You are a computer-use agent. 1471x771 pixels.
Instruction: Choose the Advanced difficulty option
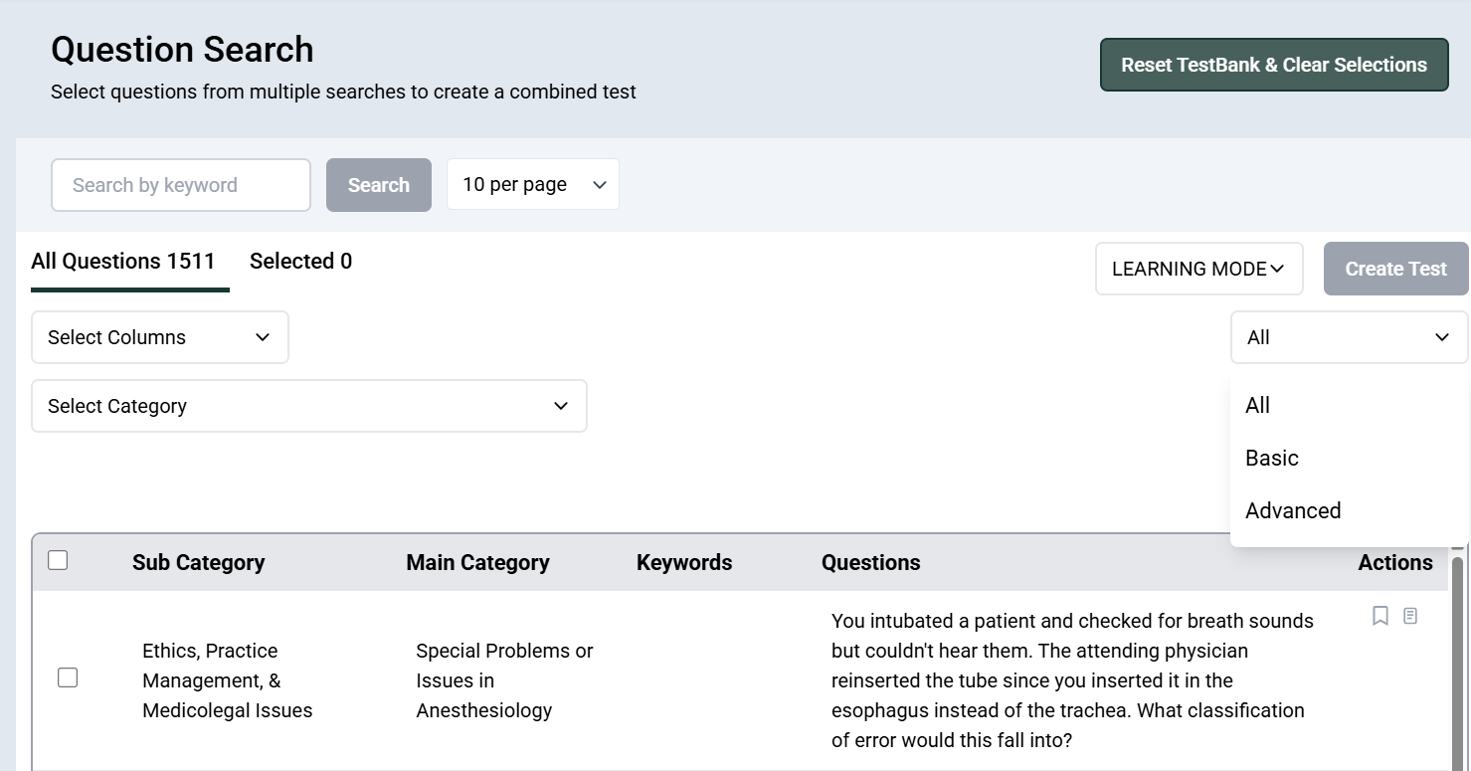(x=1293, y=510)
